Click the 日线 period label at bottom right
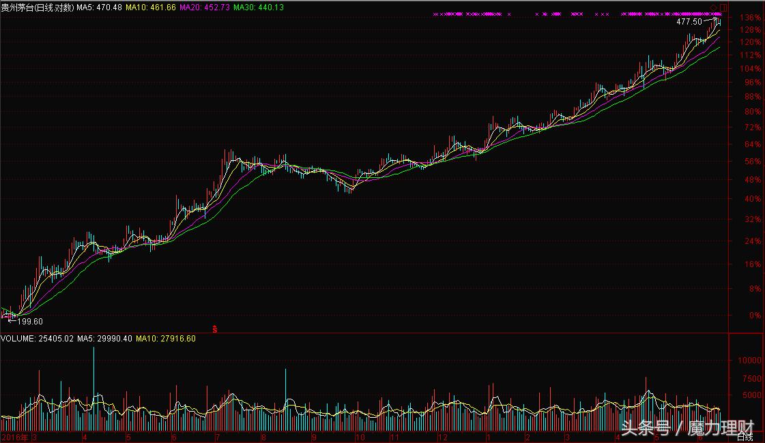Screen dimensions: 765x443 click(745, 437)
